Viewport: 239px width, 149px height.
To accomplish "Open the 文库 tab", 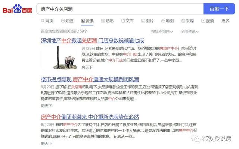I will [x=127, y=21].
